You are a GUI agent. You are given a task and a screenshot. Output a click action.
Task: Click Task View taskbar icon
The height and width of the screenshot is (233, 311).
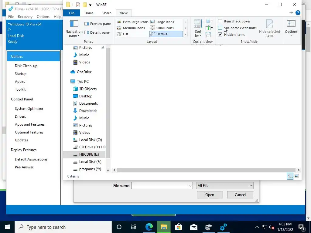pos(134,227)
